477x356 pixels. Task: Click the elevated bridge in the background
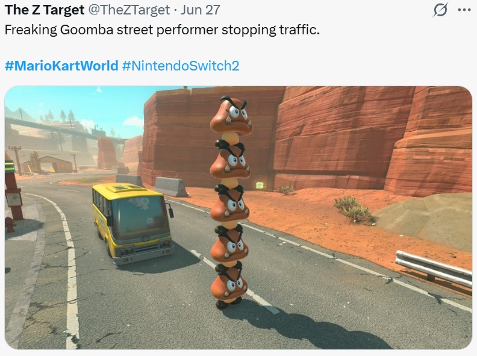[61, 129]
